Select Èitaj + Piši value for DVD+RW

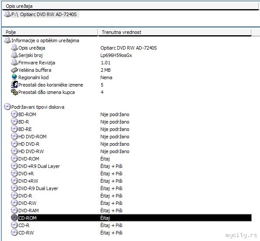coord(111,181)
